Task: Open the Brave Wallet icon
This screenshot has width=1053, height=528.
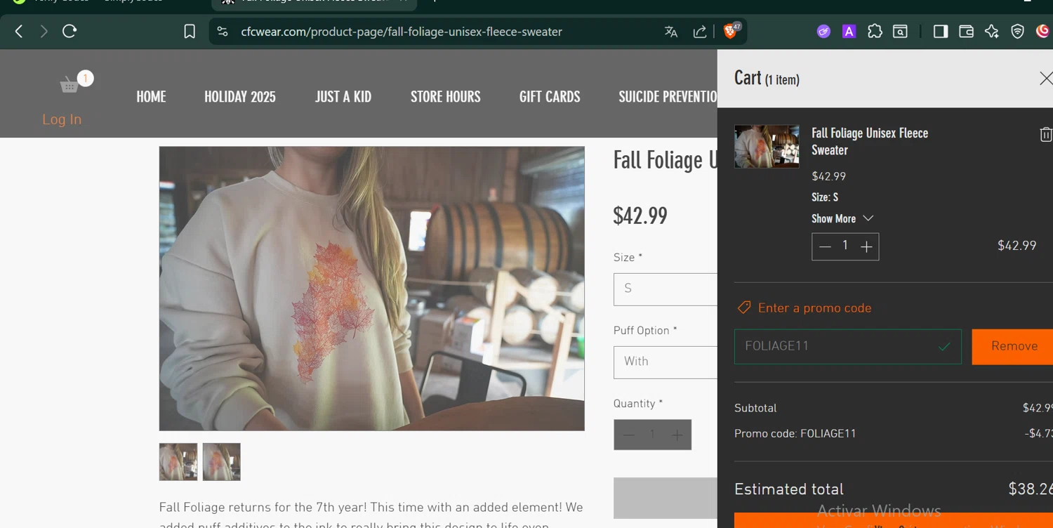Action: coord(966,32)
